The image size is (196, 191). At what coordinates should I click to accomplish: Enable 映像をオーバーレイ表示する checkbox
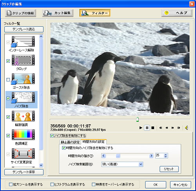click(x=94, y=184)
